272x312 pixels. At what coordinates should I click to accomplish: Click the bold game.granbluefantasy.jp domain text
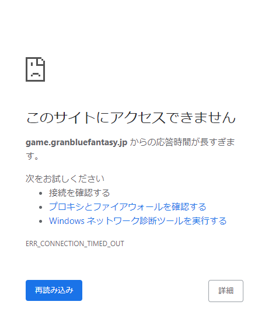pos(76,142)
